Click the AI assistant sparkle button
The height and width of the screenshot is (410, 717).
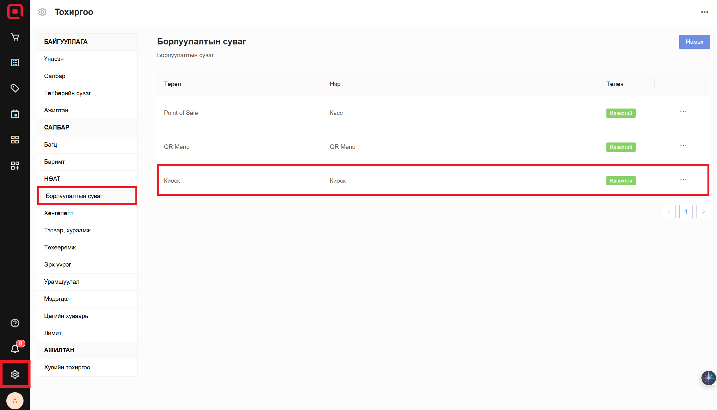(x=708, y=378)
